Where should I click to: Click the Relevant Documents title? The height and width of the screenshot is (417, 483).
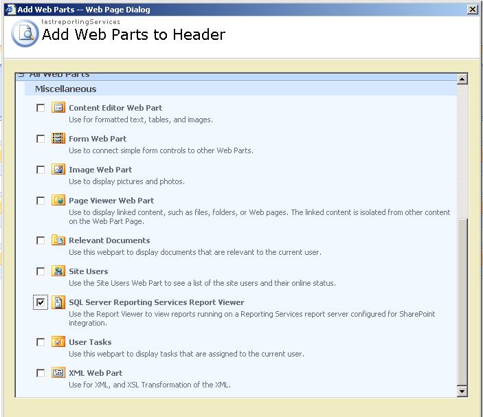(109, 240)
